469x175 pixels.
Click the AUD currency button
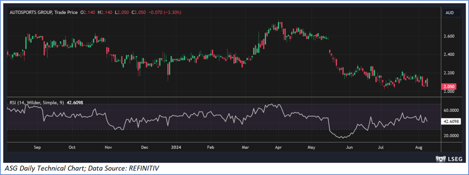[x=451, y=13]
